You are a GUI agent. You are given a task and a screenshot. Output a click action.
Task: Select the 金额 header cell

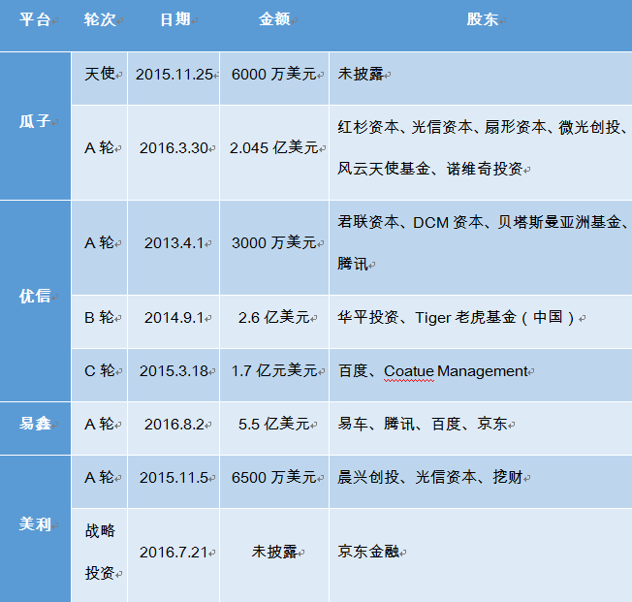[274, 20]
